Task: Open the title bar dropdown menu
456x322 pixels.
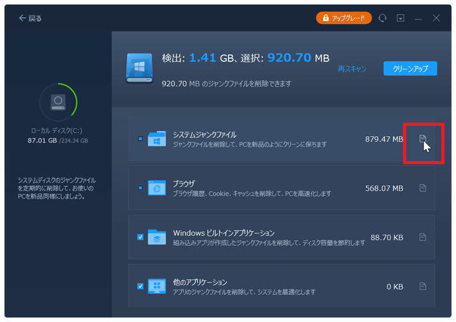Action: click(x=400, y=19)
